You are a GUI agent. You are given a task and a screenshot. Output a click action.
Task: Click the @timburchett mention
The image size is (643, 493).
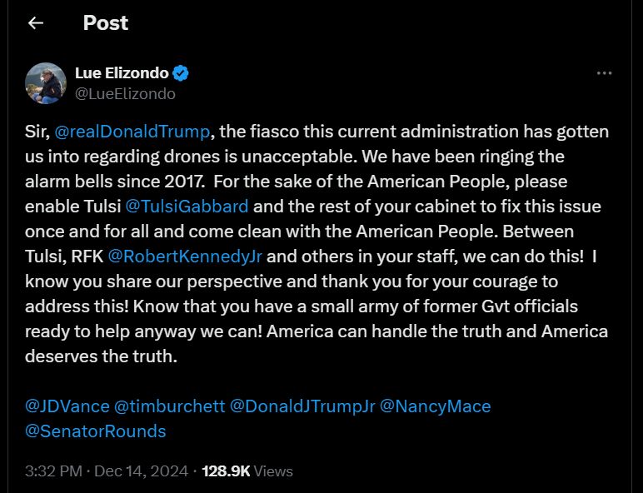pos(169,406)
